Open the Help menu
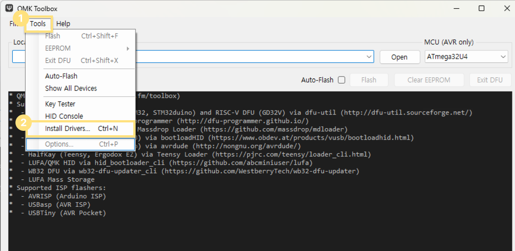 pos(63,24)
